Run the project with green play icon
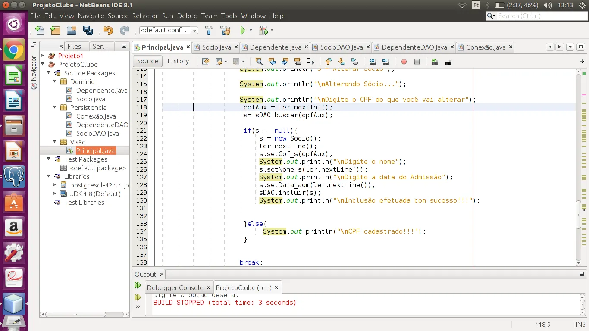Screen dimensions: 589x331 click(243, 31)
